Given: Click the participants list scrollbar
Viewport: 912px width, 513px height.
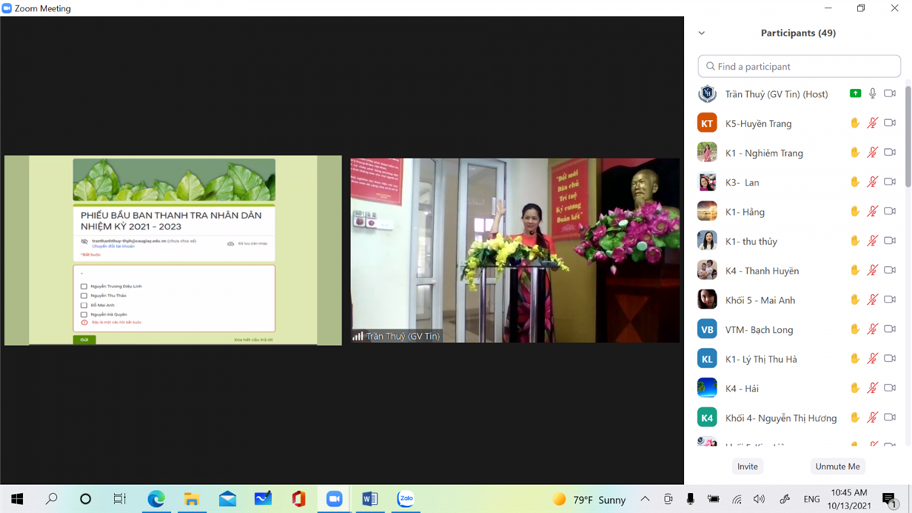Looking at the screenshot, I should (x=907, y=144).
